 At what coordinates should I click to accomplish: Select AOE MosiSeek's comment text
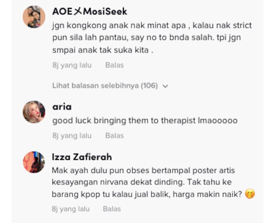coord(152,38)
